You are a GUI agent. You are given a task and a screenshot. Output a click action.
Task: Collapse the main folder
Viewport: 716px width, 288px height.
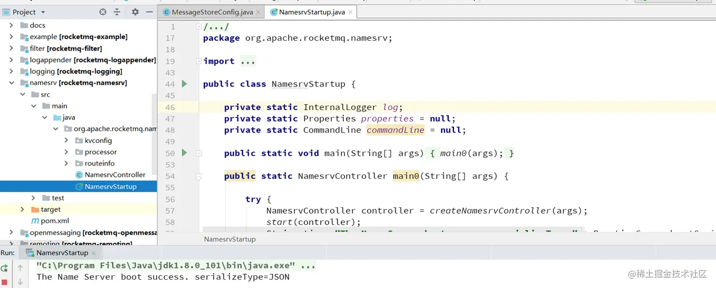pos(33,106)
